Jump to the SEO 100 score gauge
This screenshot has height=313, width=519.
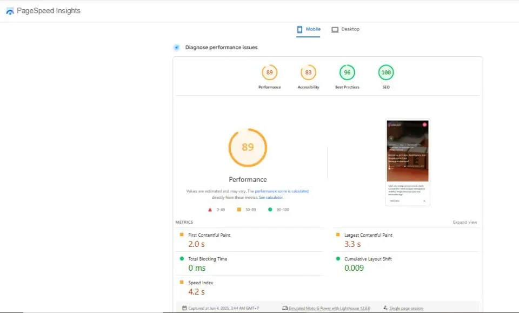pos(386,72)
